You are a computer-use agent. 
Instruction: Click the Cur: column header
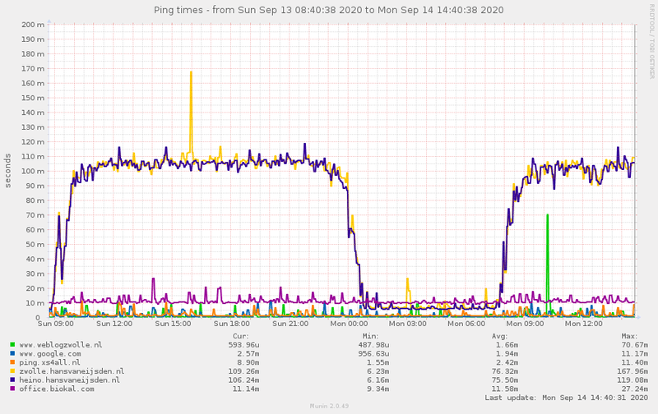[x=240, y=336]
